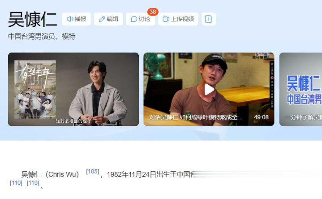Open reference link [110]
This screenshot has height=199, width=322.
click(x=16, y=182)
